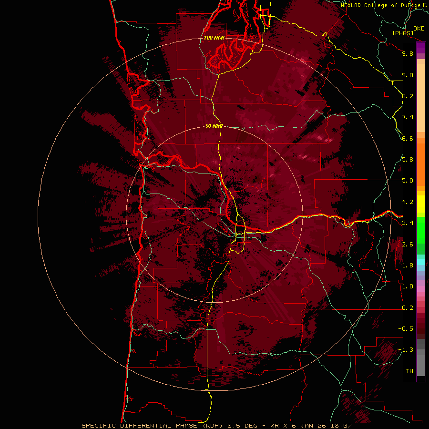Click the -0.5 legend value
Image resolution: width=429 pixels, height=429 pixels.
[406, 329]
